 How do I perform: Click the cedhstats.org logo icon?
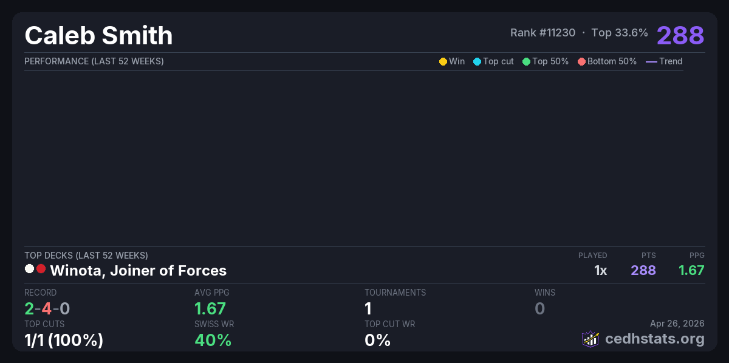[x=590, y=339]
